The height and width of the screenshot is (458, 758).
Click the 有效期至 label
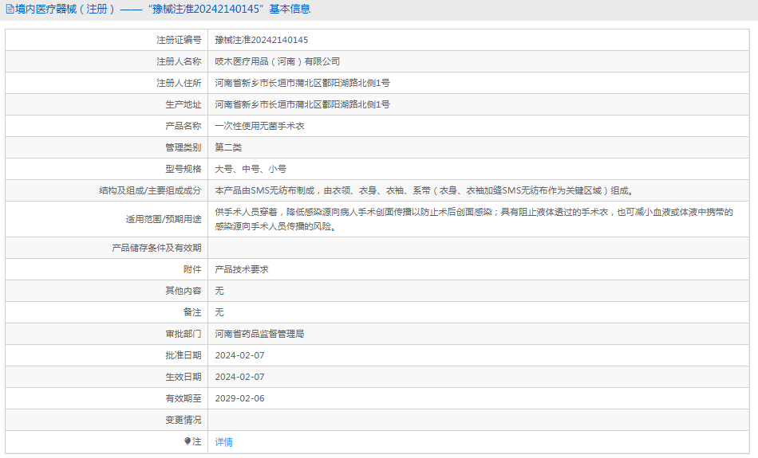[184, 398]
